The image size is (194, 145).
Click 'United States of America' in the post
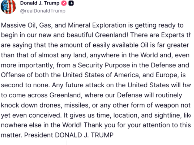(x=101, y=75)
